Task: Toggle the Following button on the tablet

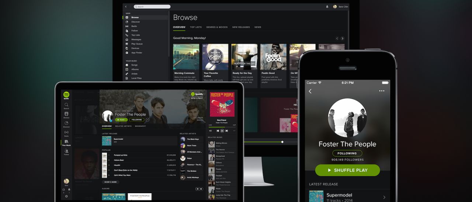Action: (x=137, y=120)
